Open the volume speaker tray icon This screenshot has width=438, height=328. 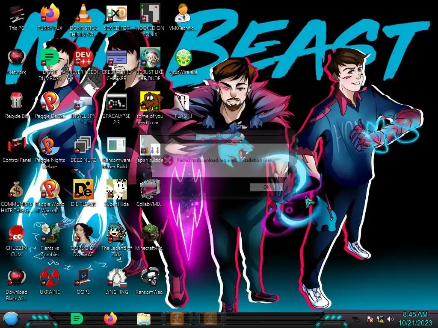click(390, 319)
